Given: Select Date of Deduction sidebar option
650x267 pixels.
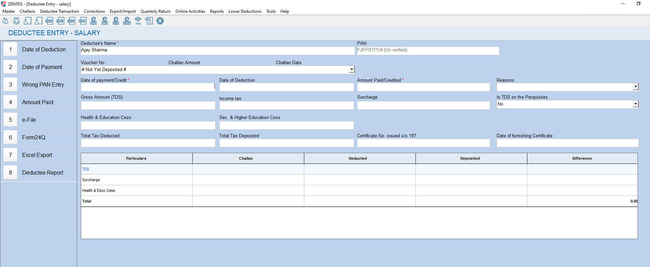Looking at the screenshot, I should [38, 49].
